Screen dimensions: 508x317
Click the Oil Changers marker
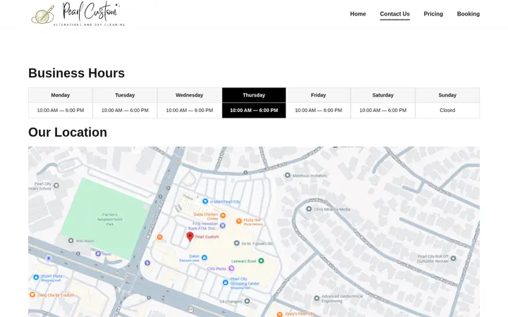247,301
